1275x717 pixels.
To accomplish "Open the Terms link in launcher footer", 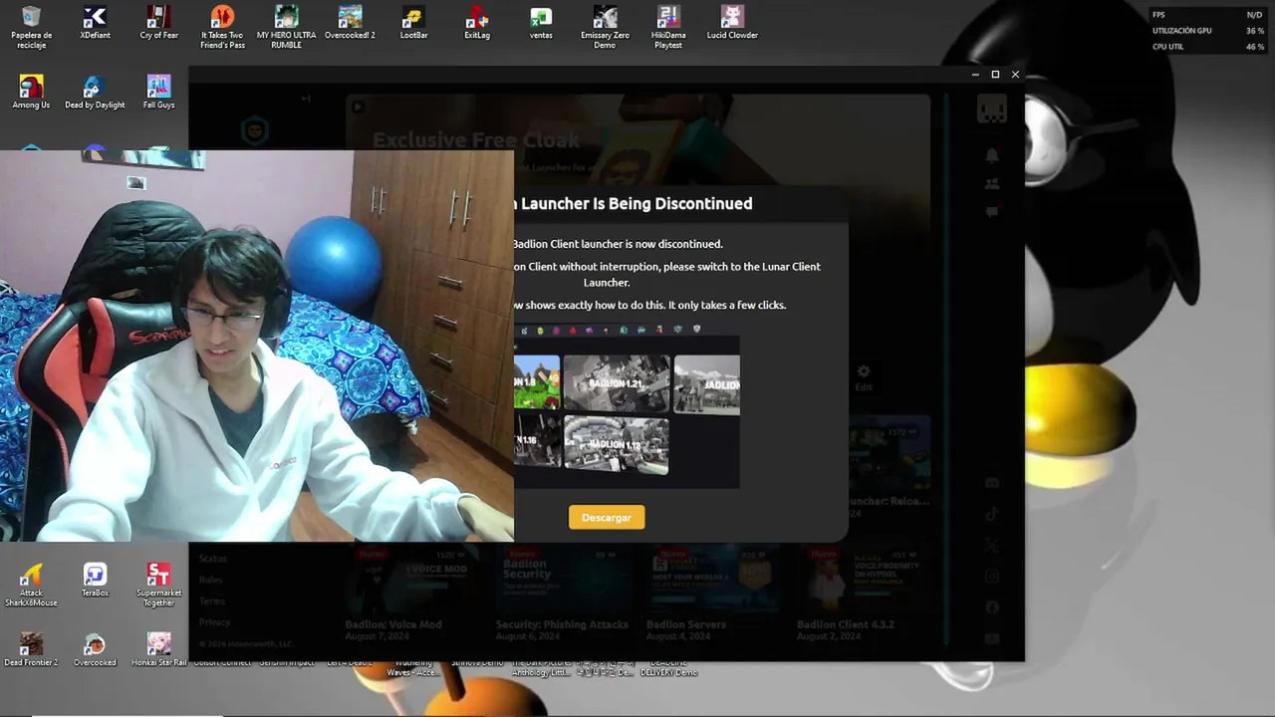I will (212, 601).
